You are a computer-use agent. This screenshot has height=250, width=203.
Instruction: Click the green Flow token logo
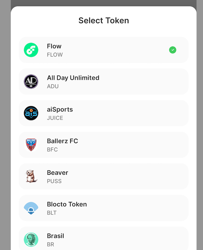pos(31,50)
